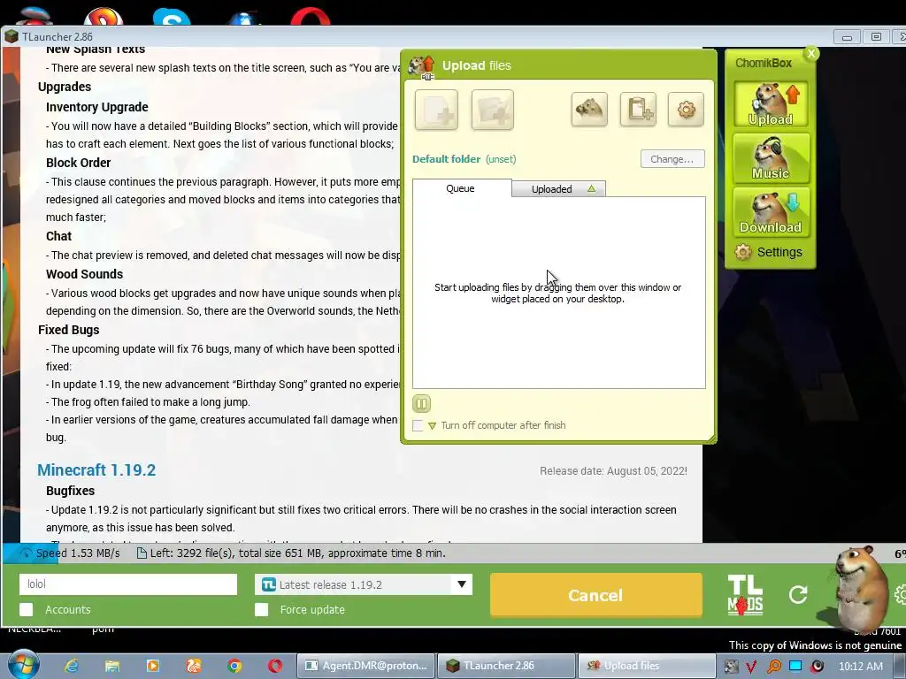Click the refresh icon in TLauncher
Screen dimensions: 906x679
798,594
